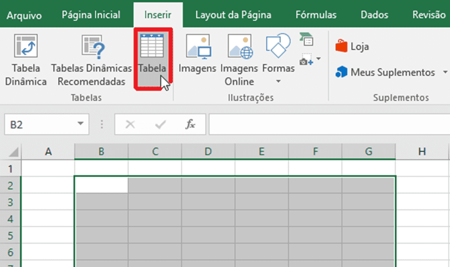Click the formula bar options dots
The image size is (450, 267).
point(102,124)
